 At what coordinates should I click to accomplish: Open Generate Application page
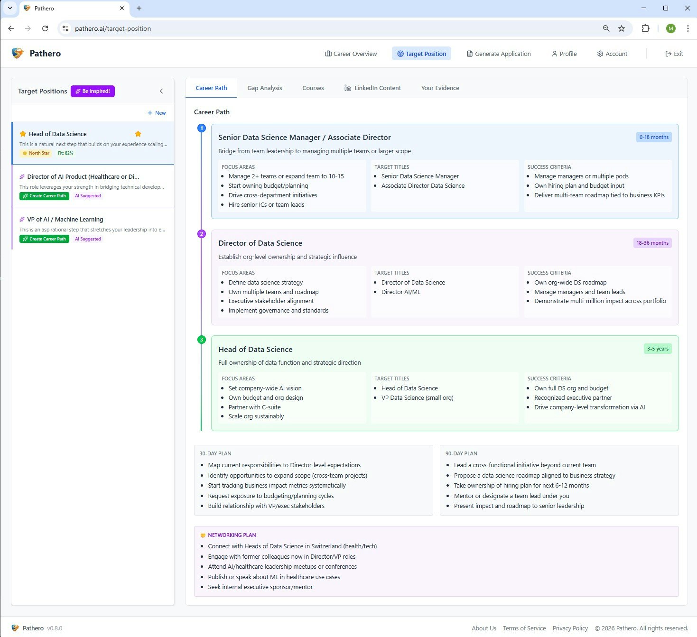(x=499, y=54)
